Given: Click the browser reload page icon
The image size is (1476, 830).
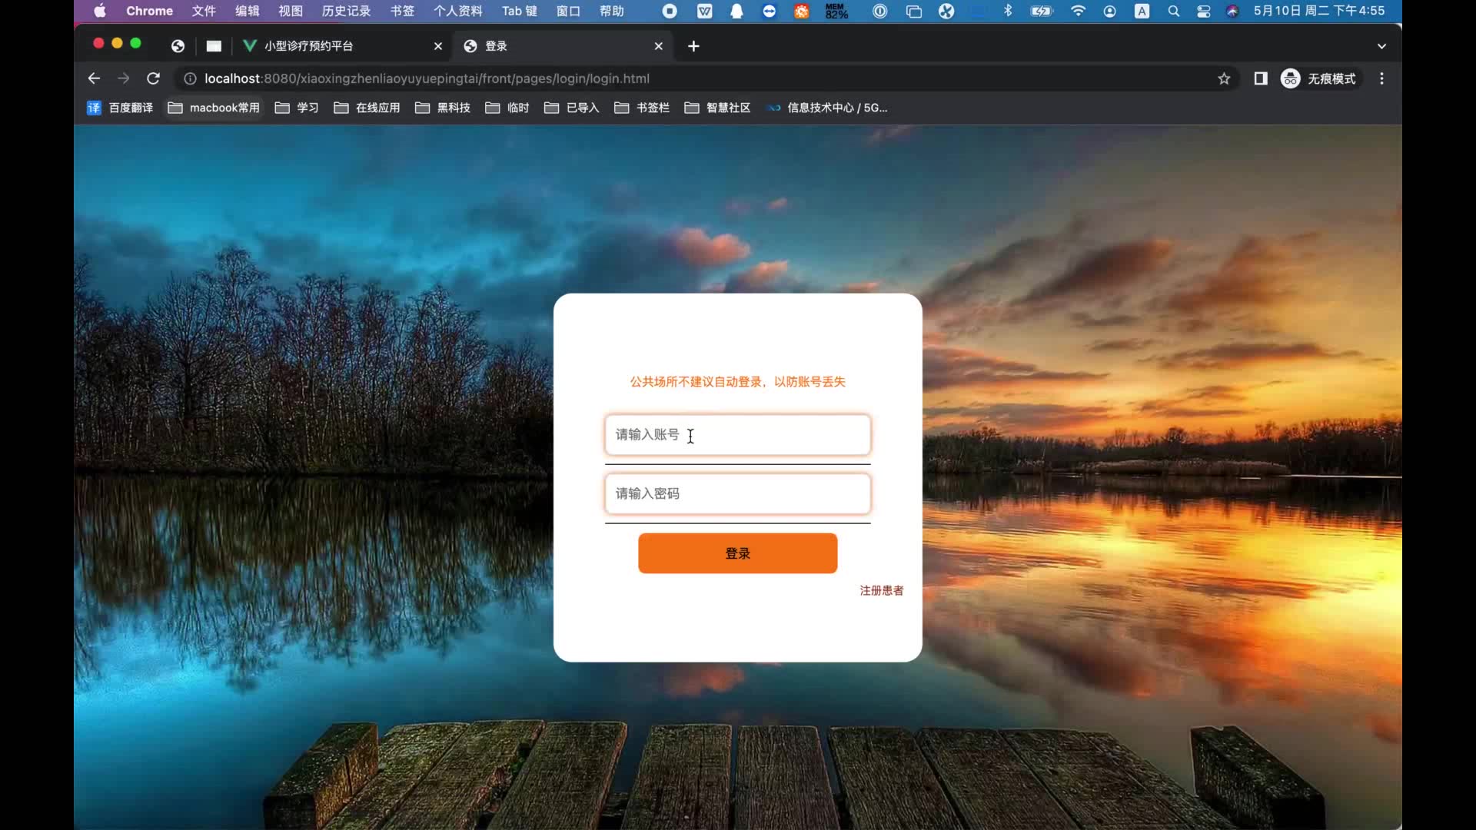Looking at the screenshot, I should coord(153,78).
